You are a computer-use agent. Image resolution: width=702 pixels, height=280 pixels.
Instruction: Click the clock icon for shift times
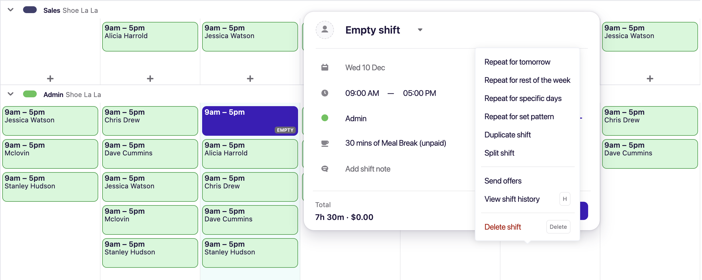325,93
